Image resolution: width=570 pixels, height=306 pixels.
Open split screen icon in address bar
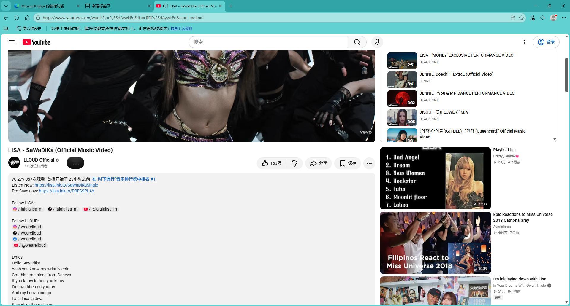coord(513,18)
